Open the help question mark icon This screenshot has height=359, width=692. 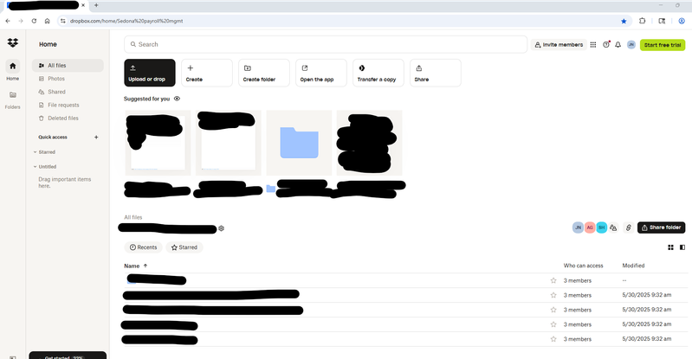606,44
